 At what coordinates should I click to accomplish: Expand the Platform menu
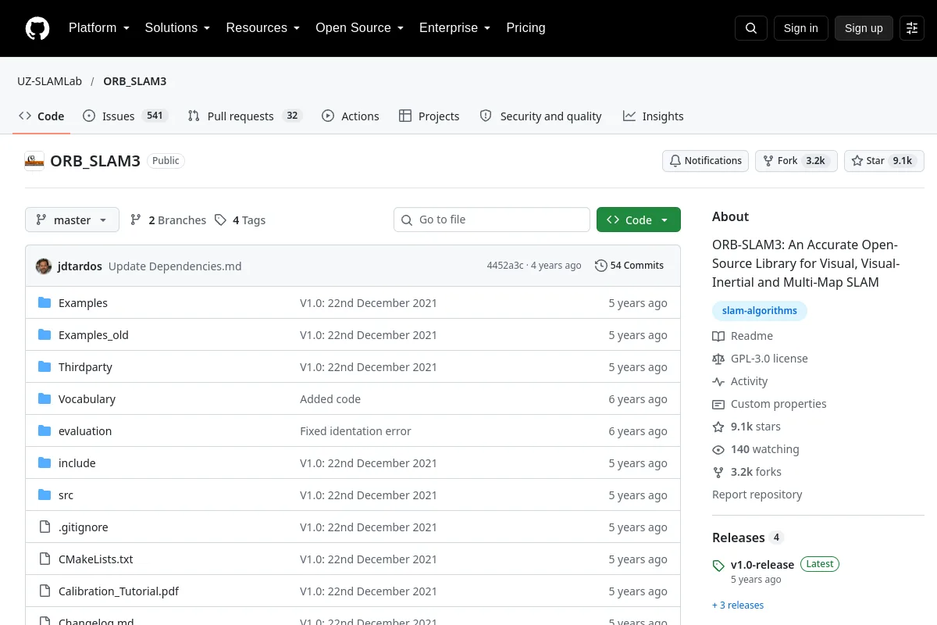click(99, 28)
